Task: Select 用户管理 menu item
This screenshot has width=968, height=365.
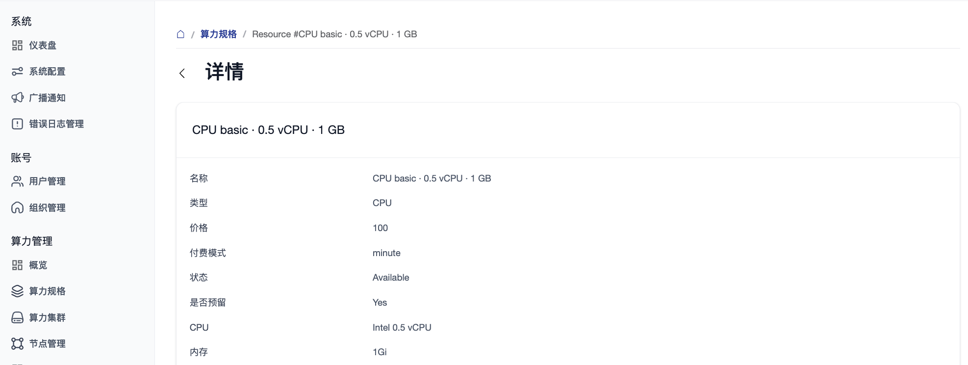Action: [x=47, y=182]
